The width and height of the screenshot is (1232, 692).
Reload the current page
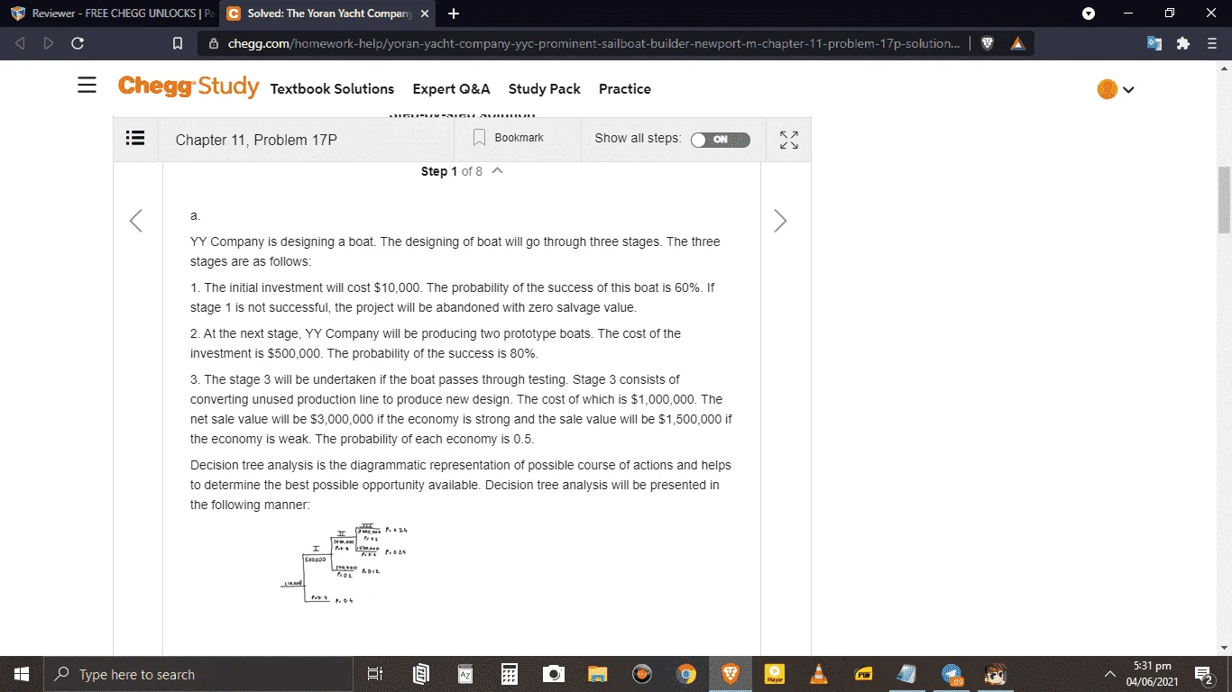78,43
